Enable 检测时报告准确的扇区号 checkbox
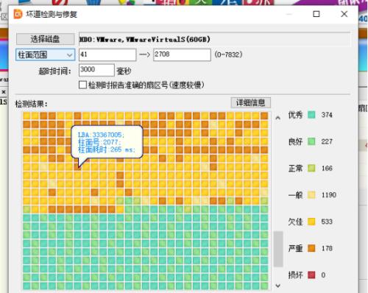The height and width of the screenshot is (293, 368). click(82, 85)
